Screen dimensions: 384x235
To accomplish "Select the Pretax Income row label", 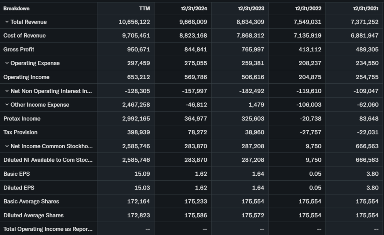I will [22, 119].
